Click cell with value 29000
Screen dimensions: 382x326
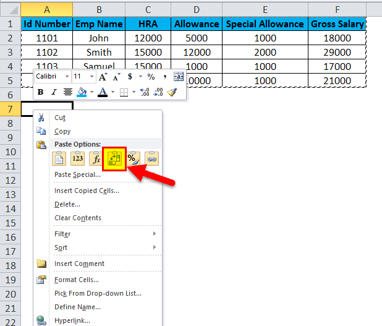[337, 52]
